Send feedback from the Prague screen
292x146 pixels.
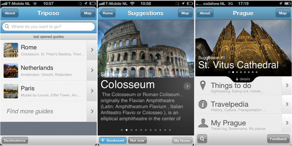coord(278,139)
